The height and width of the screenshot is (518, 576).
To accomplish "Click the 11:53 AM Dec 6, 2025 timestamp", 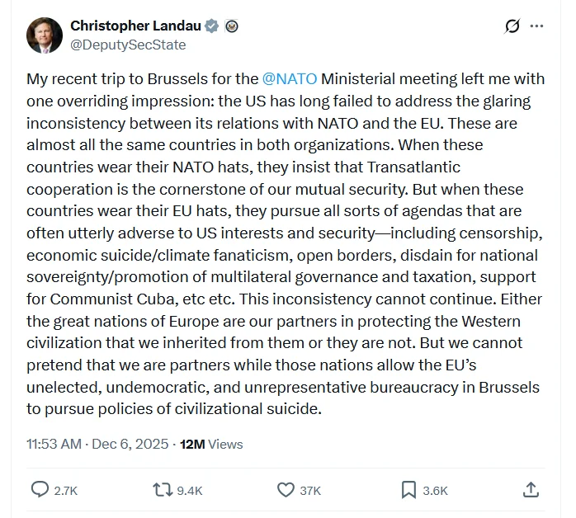I will pos(96,444).
